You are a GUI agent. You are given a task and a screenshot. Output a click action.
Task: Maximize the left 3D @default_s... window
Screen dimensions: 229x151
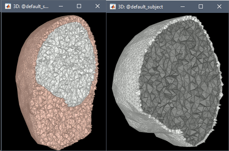(79, 6)
